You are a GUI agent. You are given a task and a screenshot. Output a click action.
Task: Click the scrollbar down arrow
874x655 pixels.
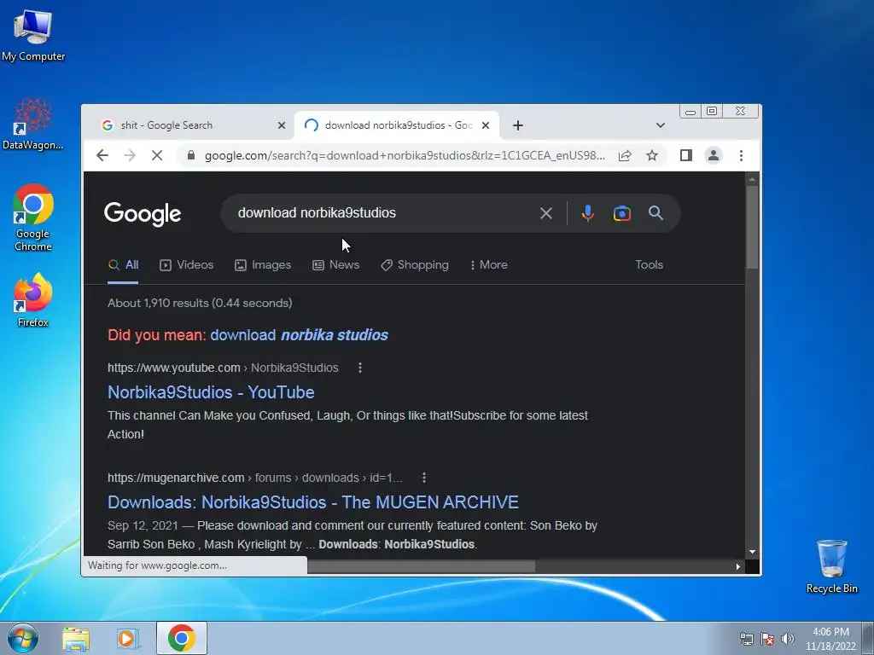pos(753,552)
